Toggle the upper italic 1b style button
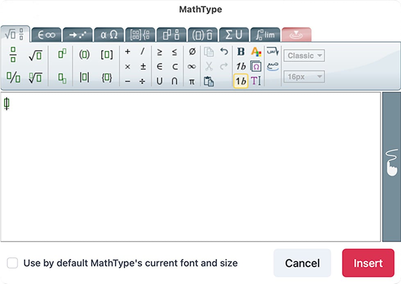The height and width of the screenshot is (284, 401). click(241, 66)
